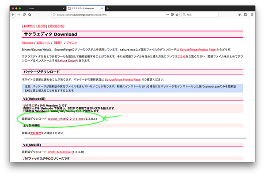This screenshot has height=176, width=265.
Task: Click the V2(Unicode版) heading
Action: click(x=34, y=98)
